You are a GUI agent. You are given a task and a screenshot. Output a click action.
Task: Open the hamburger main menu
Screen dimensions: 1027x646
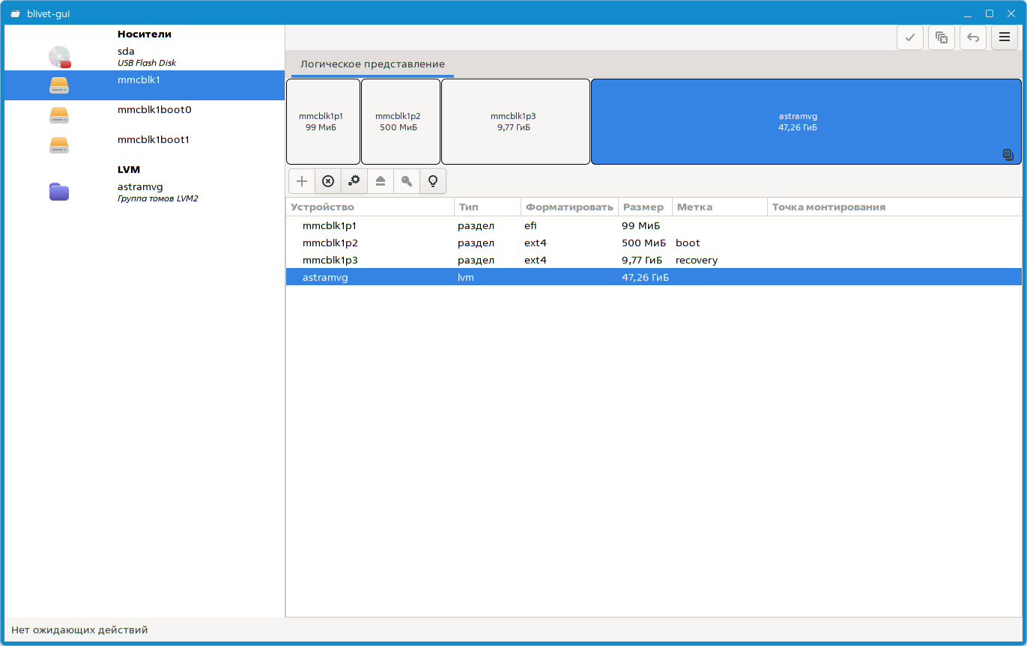coord(1005,37)
